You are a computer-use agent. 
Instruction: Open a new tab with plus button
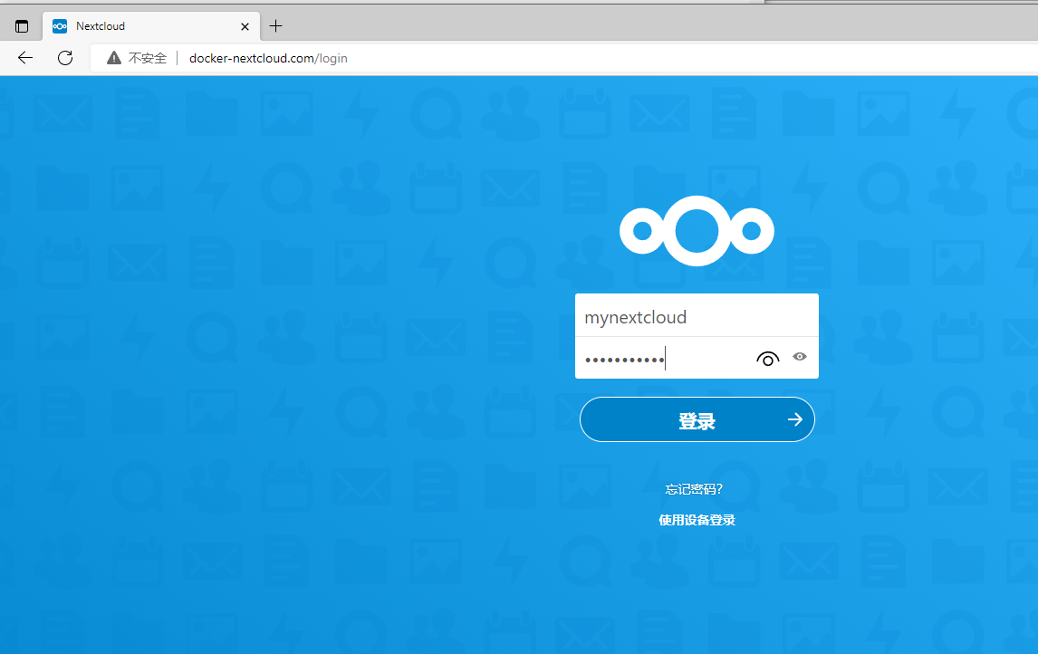276,26
